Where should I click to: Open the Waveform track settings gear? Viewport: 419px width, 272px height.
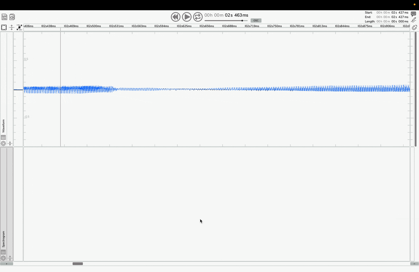[x=3, y=143]
